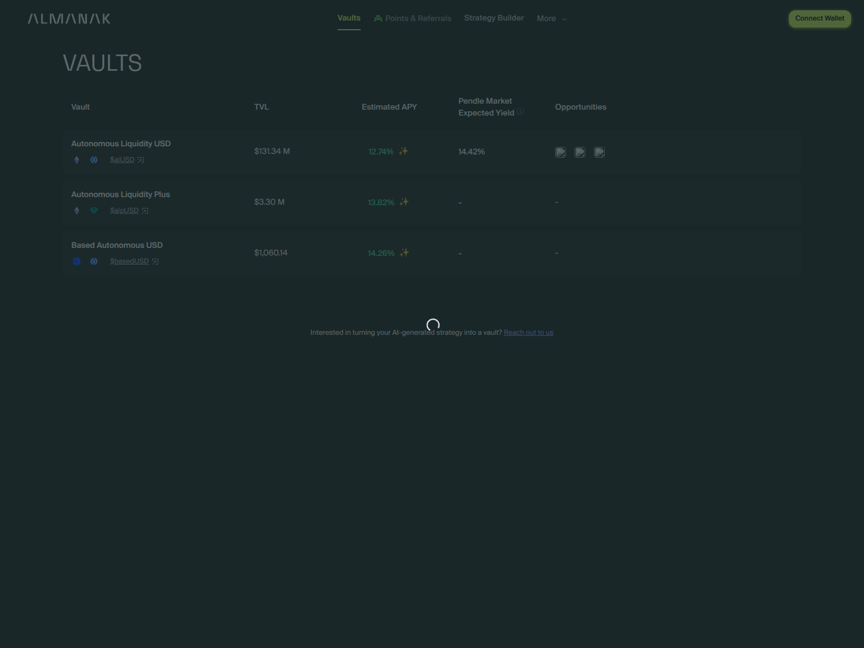
Task: Click the Tether token icon for Autonomous Liquidity Plus
Action: [94, 211]
